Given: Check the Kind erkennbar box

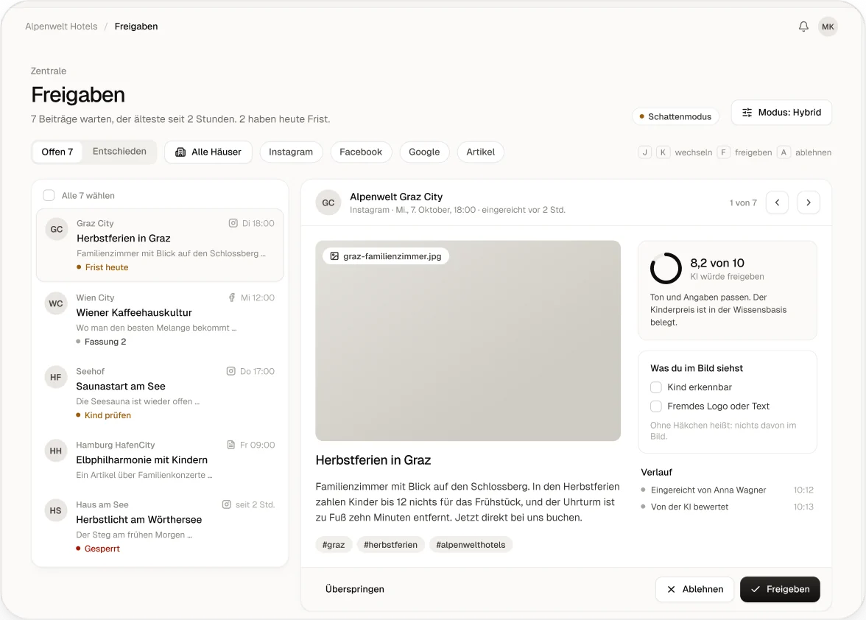Looking at the screenshot, I should pyautogui.click(x=655, y=387).
